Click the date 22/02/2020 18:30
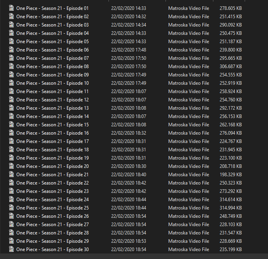 (129, 166)
